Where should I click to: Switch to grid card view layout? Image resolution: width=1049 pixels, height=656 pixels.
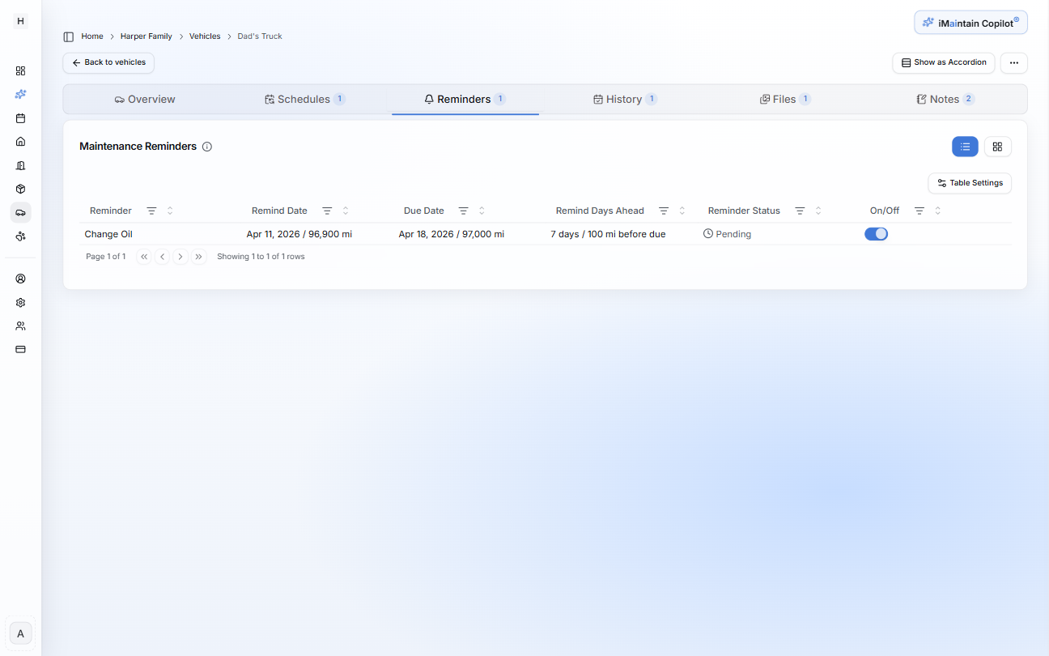[x=997, y=147]
